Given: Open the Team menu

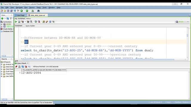Looking at the screenshot, I should tap(38, 7).
